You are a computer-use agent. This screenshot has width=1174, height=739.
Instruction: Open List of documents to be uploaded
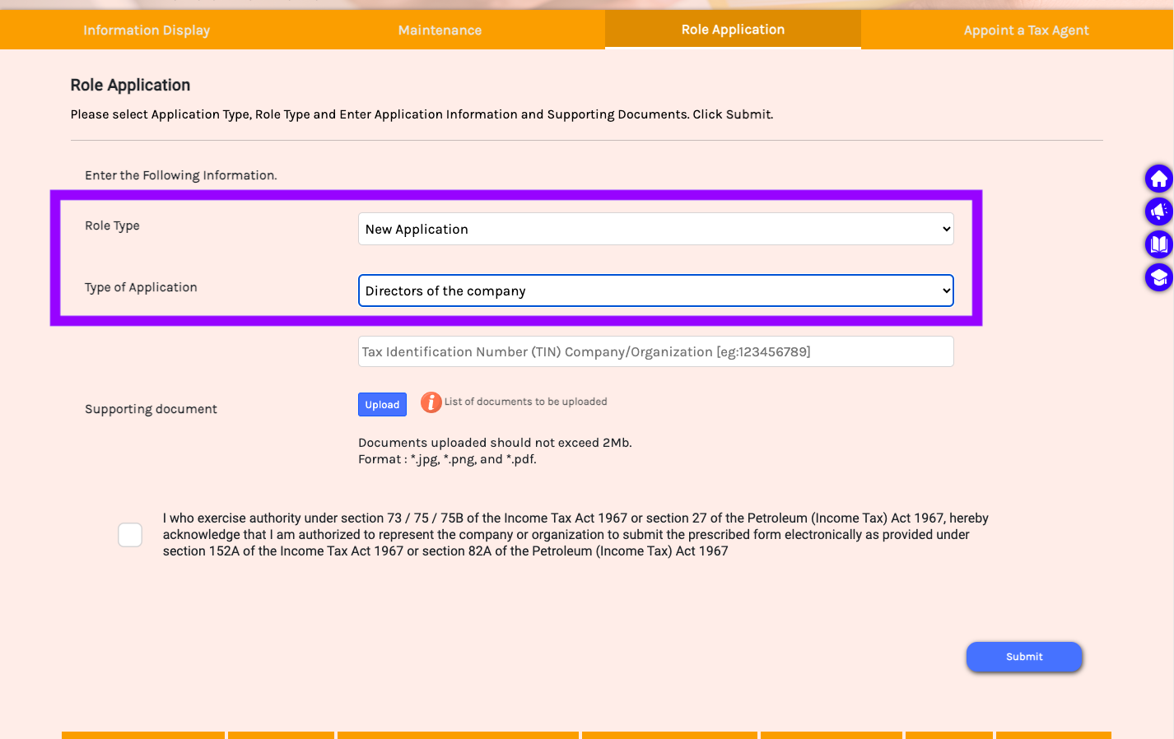pyautogui.click(x=525, y=402)
